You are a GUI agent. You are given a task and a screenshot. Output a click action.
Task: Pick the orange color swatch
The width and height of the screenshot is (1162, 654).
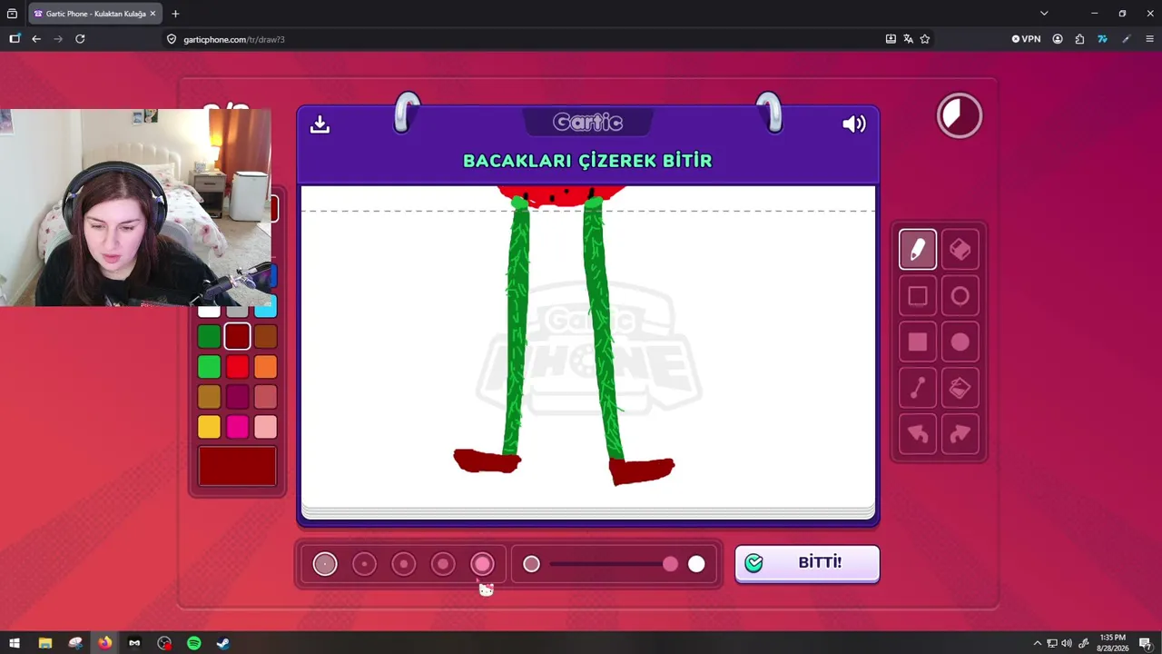(x=265, y=367)
